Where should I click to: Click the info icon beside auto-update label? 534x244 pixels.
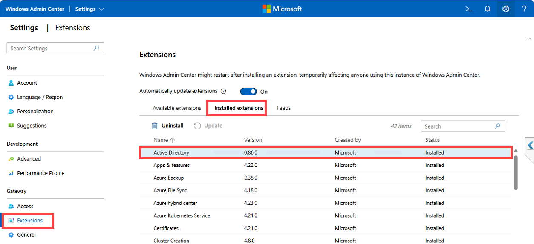point(223,91)
